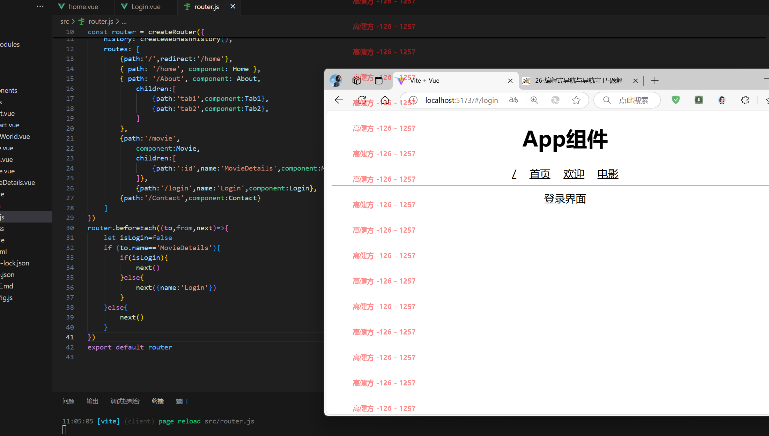Switch to the Login.vue editor tab
This screenshot has width=769, height=436.
146,7
